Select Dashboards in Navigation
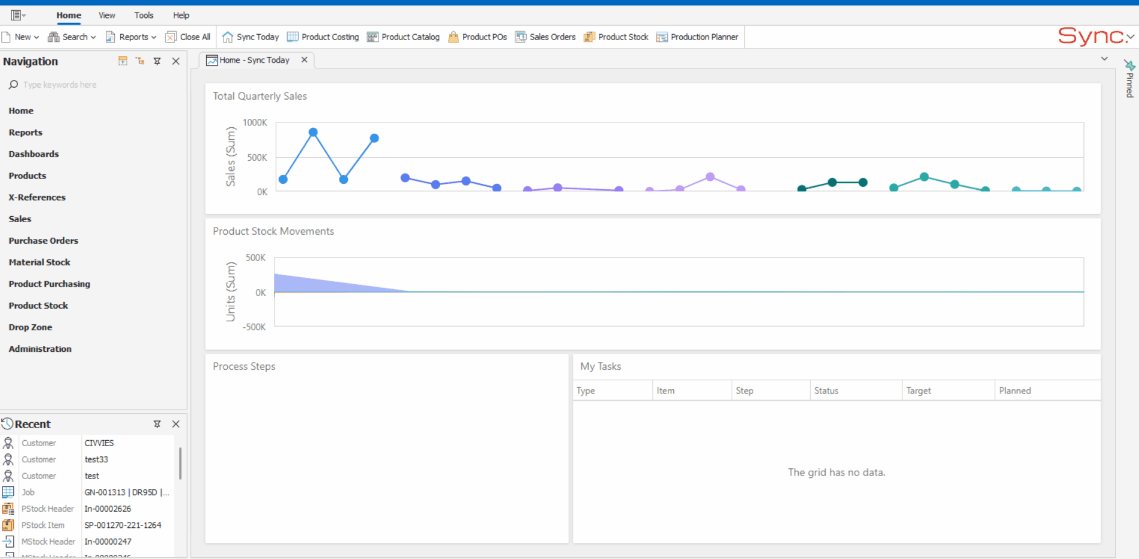1139x559 pixels. (x=34, y=154)
